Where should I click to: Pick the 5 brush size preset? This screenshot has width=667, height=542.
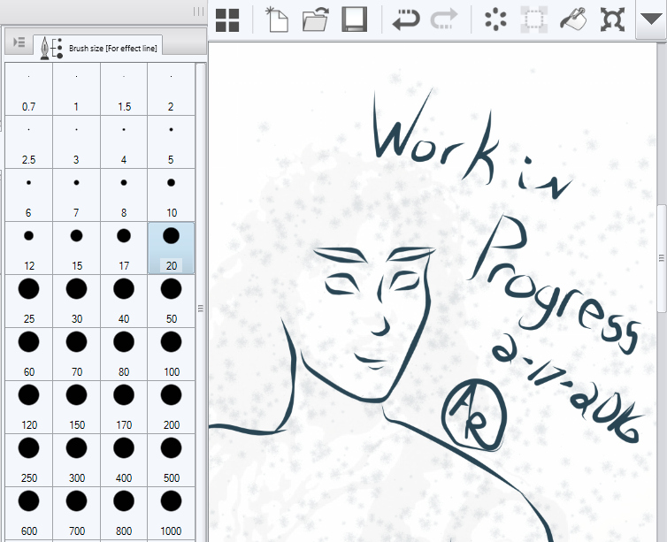pyautogui.click(x=171, y=142)
